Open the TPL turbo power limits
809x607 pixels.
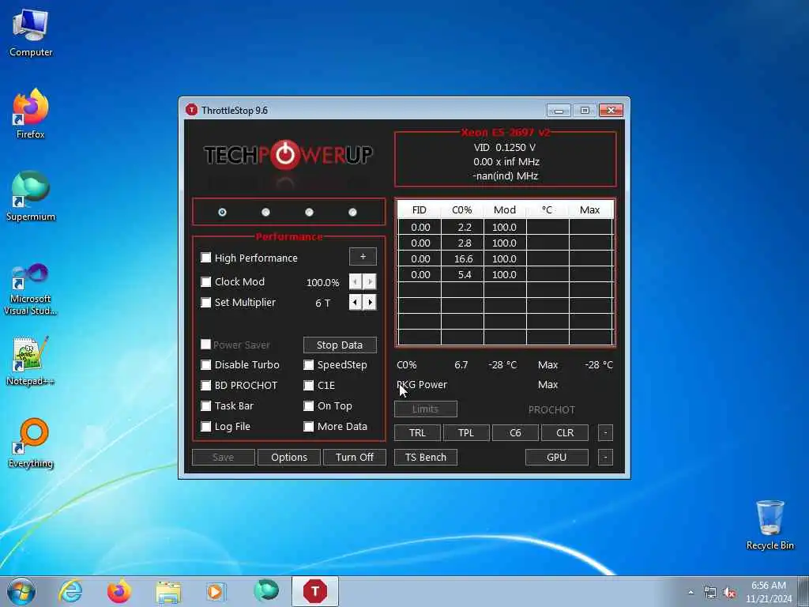(466, 432)
